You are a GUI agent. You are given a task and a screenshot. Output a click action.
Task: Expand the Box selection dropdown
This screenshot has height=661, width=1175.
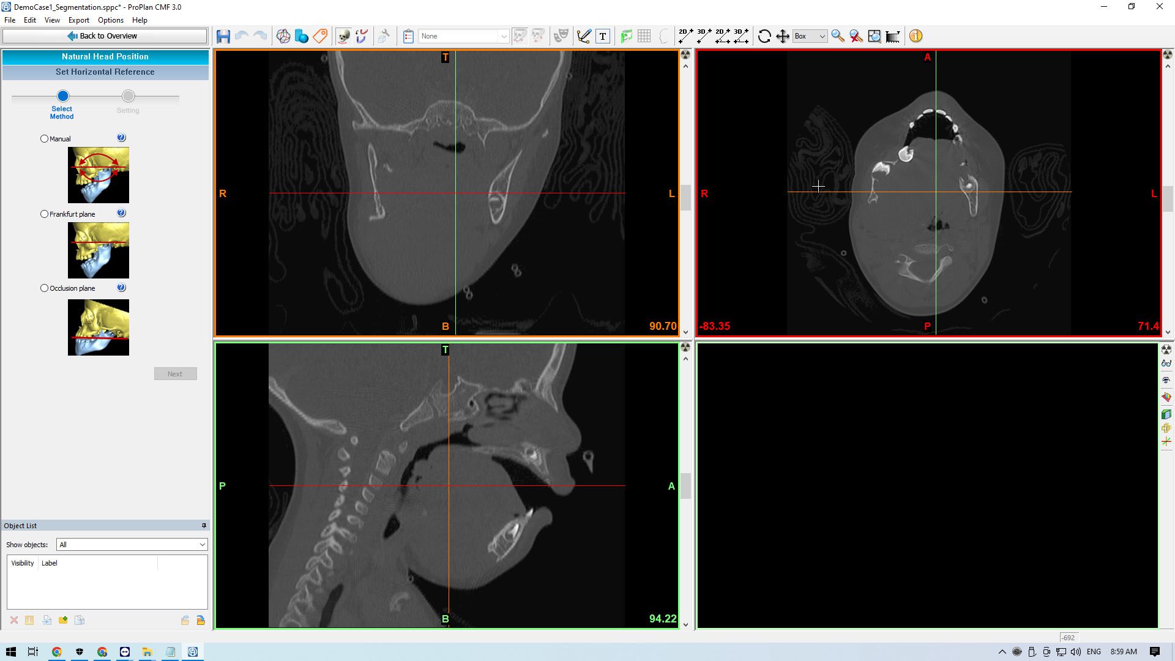pos(810,36)
